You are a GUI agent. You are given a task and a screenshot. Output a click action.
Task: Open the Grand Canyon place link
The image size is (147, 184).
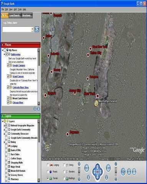[x=18, y=76]
